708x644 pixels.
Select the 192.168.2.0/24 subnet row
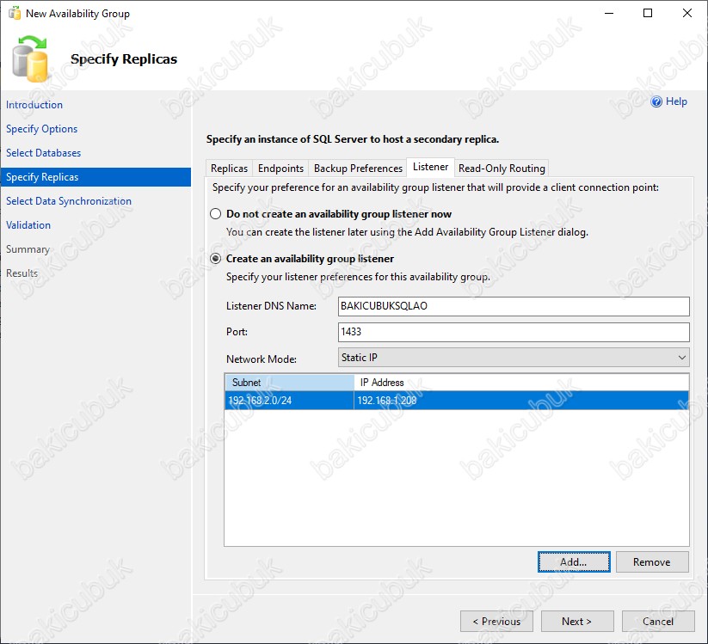click(288, 401)
